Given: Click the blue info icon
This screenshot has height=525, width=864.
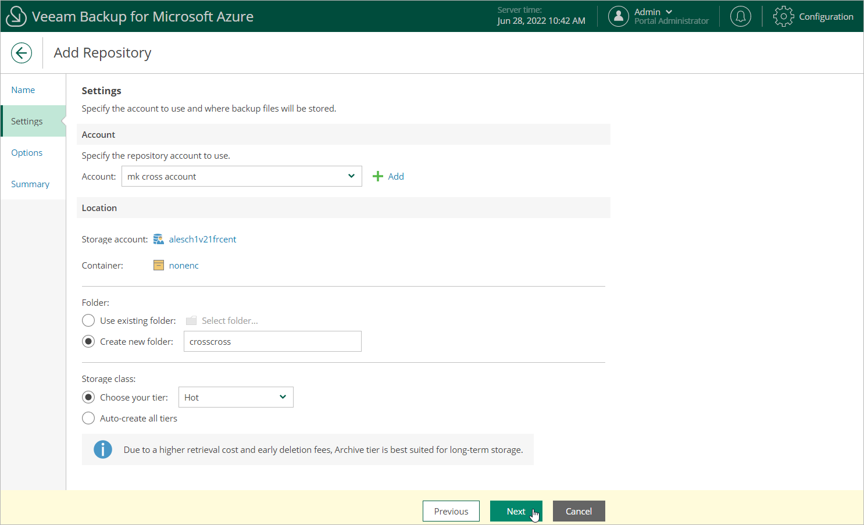Looking at the screenshot, I should [103, 449].
